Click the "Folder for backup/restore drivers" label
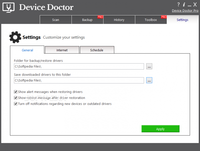Image resolution: width=200 pixels, height=151 pixels. click(38, 61)
